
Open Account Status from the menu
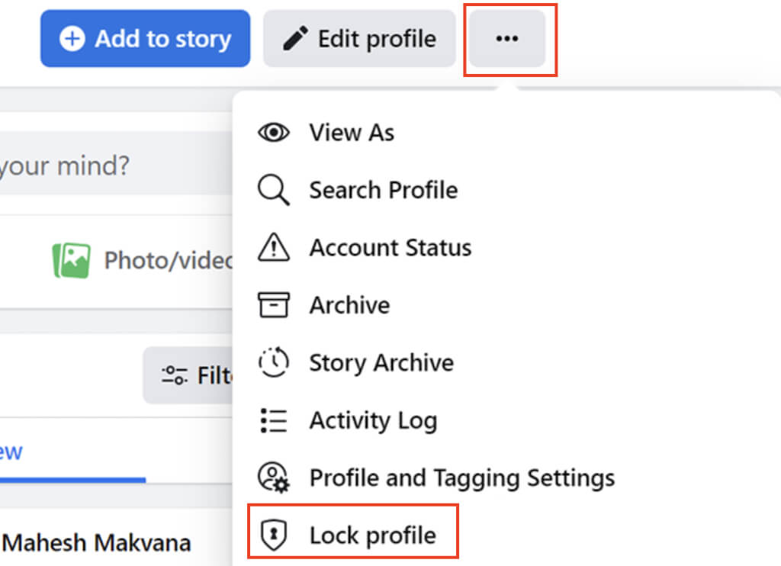tap(390, 248)
